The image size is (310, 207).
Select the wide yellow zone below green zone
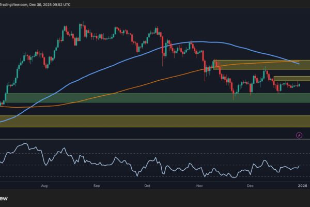[x=155, y=121]
